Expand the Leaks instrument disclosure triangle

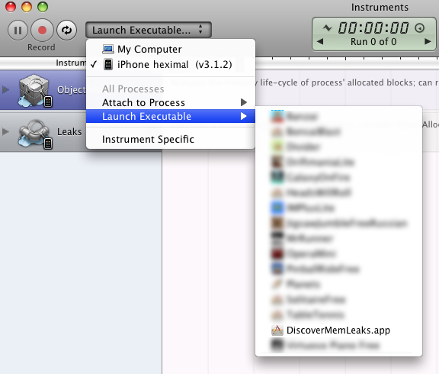(5, 131)
